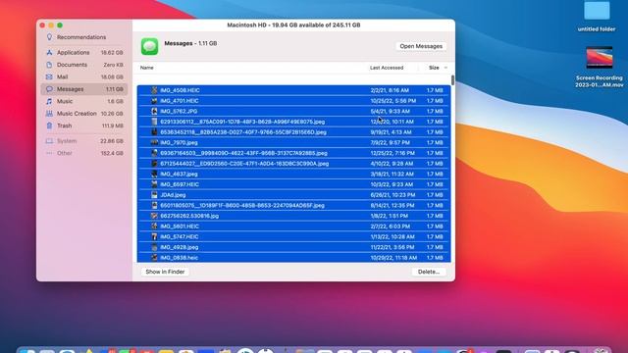Click Open Messages button
The width and height of the screenshot is (628, 353).
coord(421,46)
